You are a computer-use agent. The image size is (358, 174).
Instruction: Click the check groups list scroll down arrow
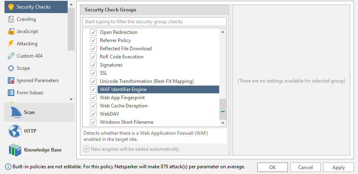click(x=223, y=123)
